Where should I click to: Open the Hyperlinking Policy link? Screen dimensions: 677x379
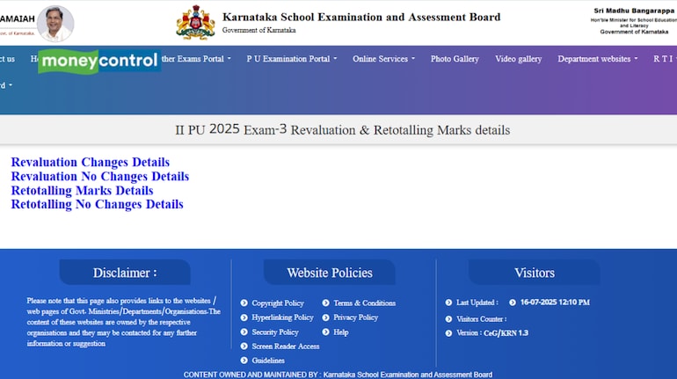[282, 317]
